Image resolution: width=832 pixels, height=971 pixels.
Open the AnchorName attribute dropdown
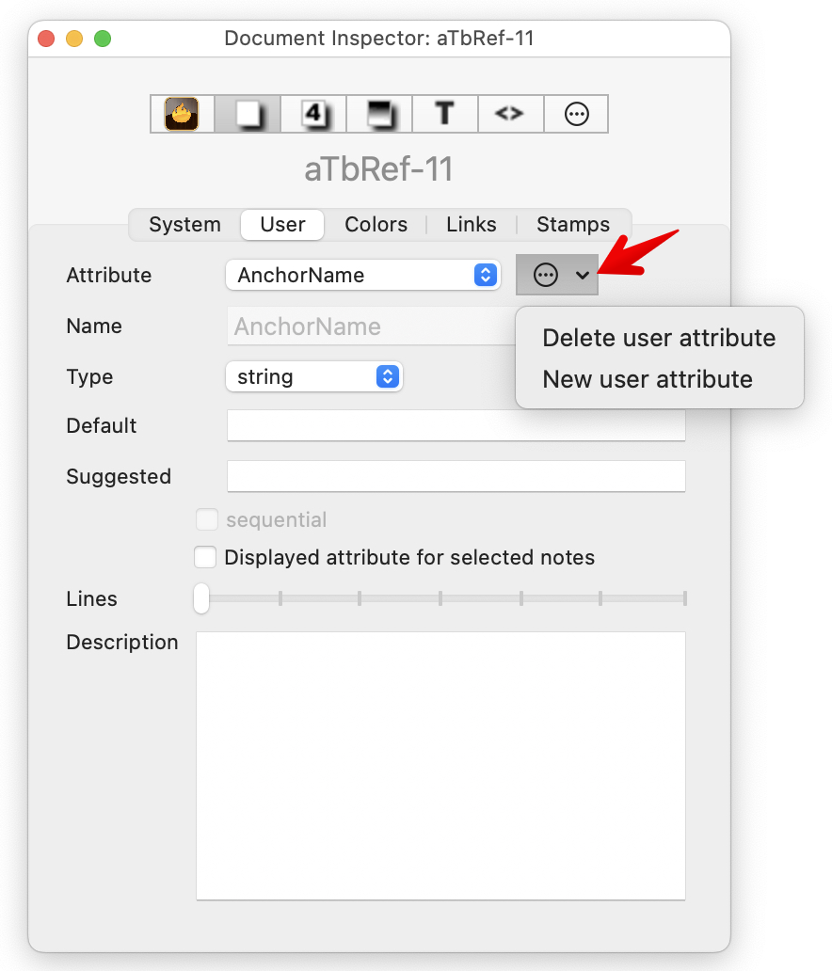pos(362,275)
